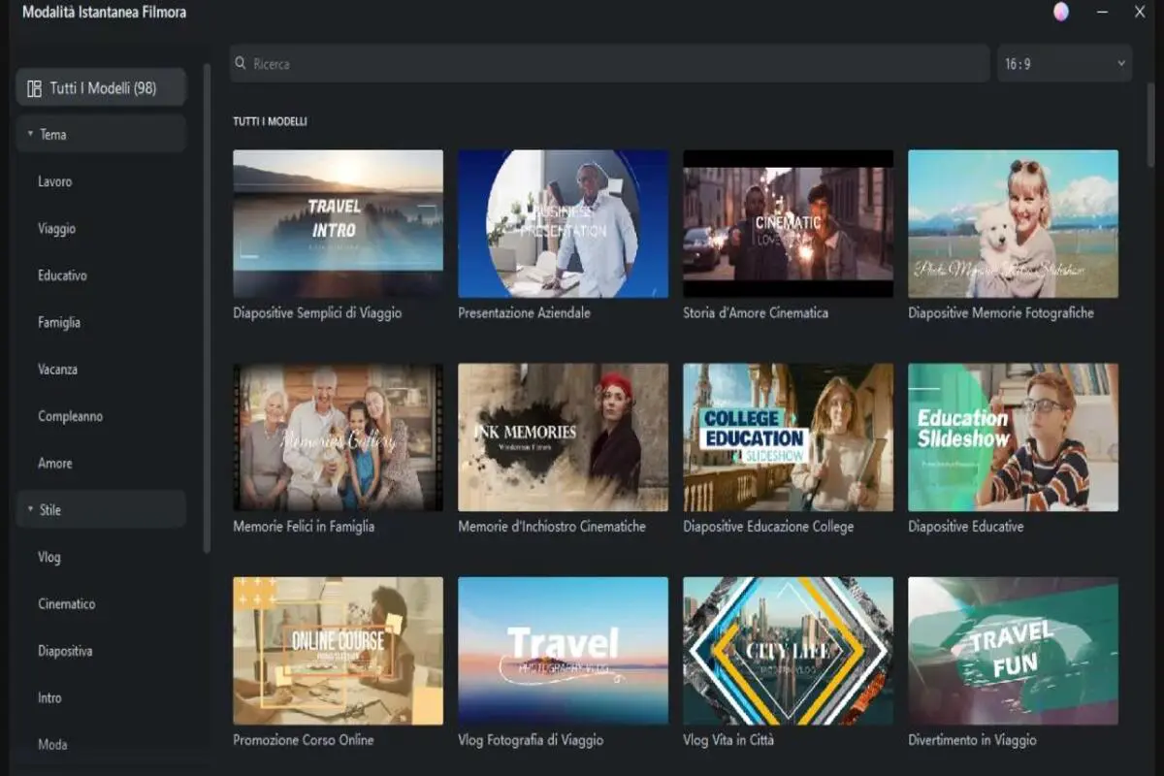This screenshot has height=776, width=1164.
Task: Pick the Travel Fun thumbnail
Action: click(1013, 651)
